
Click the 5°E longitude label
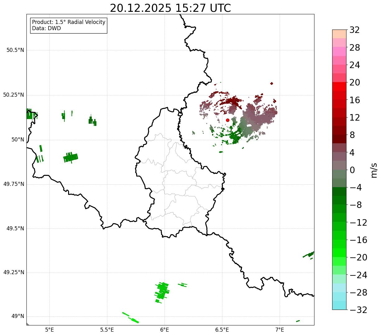(x=50, y=329)
